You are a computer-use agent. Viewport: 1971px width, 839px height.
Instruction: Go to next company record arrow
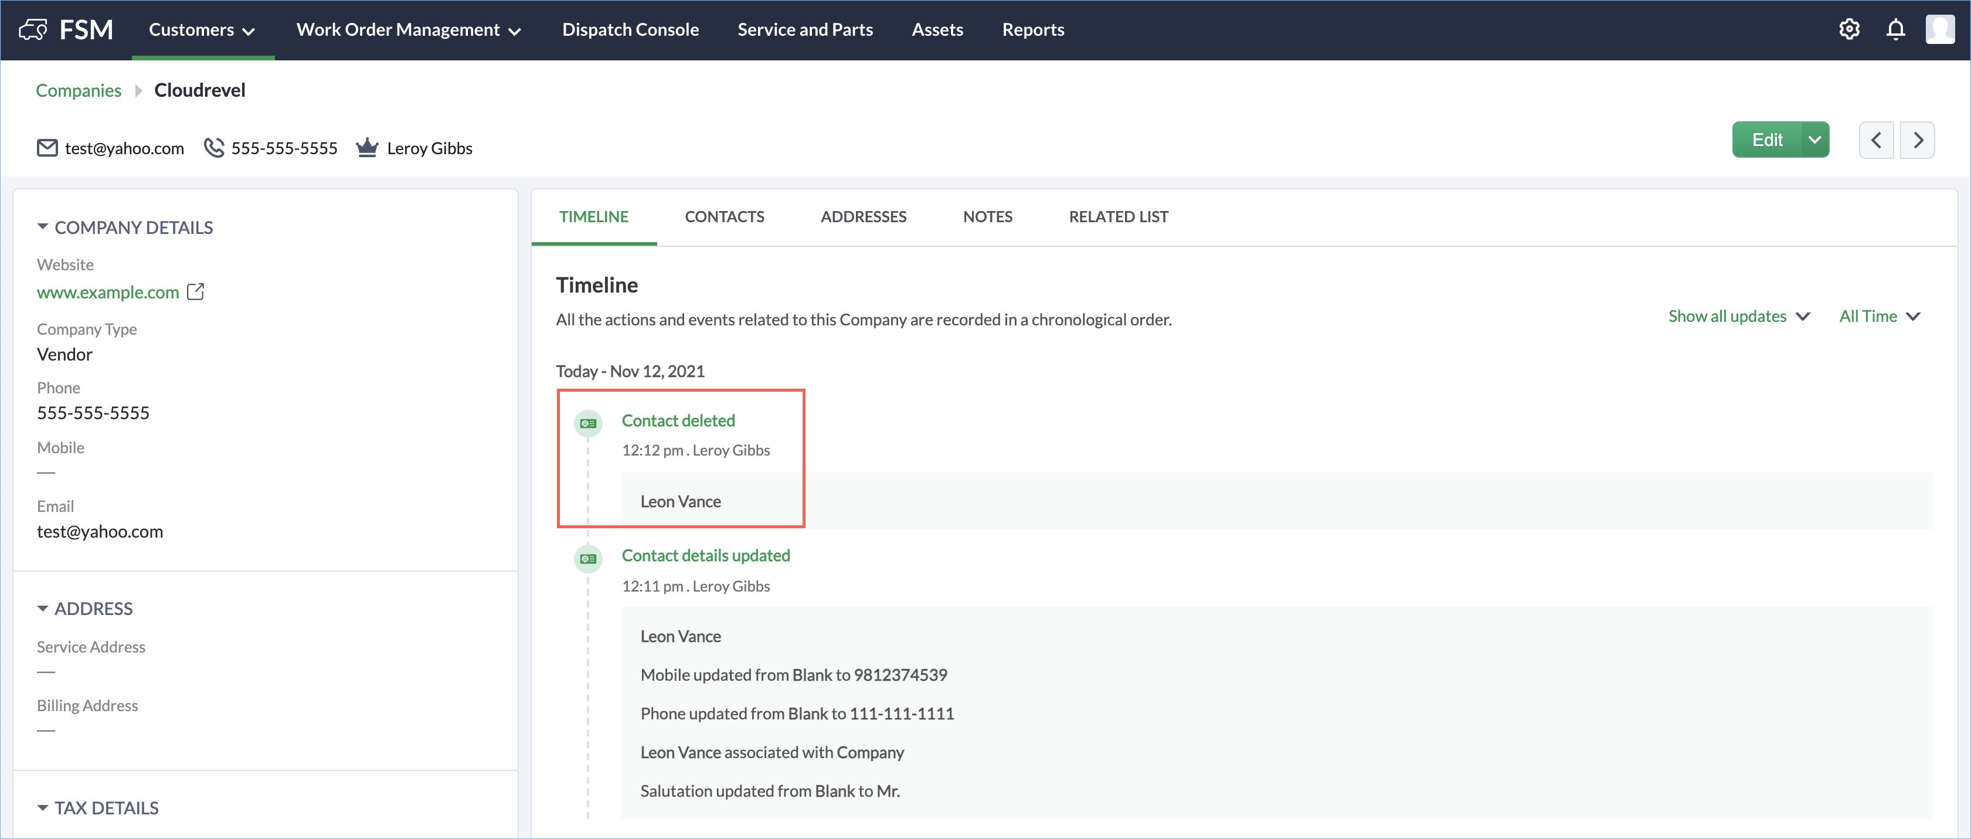click(x=1918, y=140)
